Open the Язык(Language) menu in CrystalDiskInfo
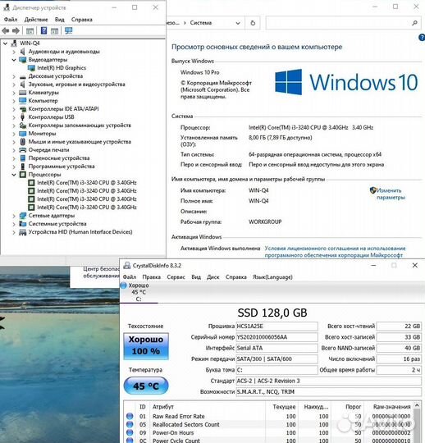This screenshot has width=425, height=443. point(272,277)
